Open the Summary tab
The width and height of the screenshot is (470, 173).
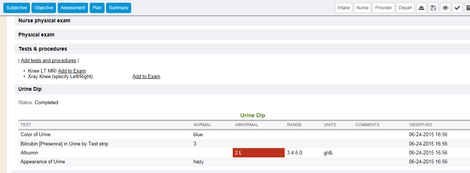tap(118, 8)
